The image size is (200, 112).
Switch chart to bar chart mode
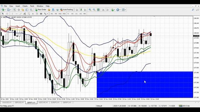click(x=77, y=10)
